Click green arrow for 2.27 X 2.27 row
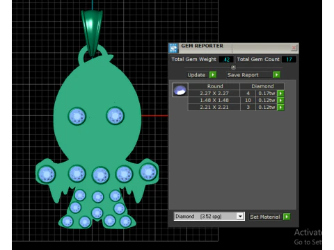334x250 pixels. 280,94
